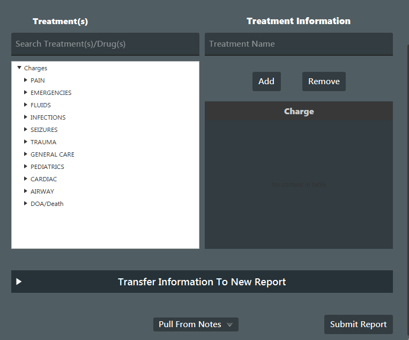This screenshot has width=409, height=340.
Task: Expand the SEIZURES category arrow
Action: click(x=25, y=130)
